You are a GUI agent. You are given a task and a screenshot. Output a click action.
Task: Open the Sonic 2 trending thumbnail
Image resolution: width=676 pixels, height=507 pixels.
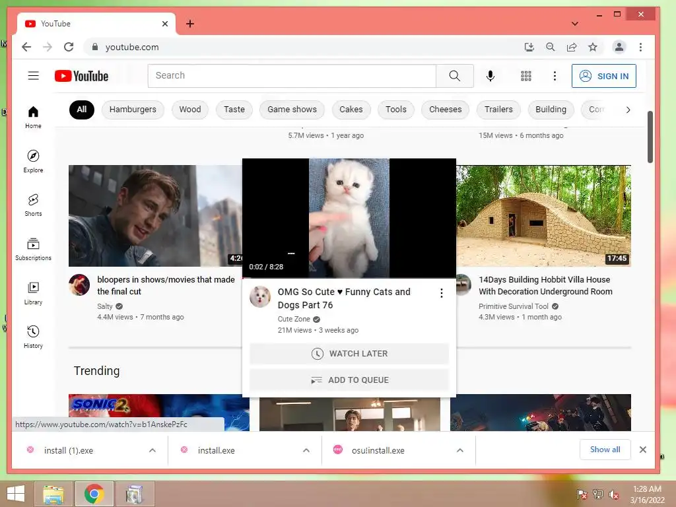(x=159, y=412)
